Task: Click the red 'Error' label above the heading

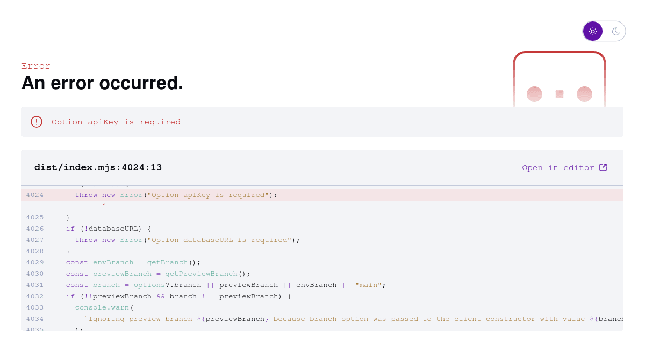Action: [x=36, y=66]
